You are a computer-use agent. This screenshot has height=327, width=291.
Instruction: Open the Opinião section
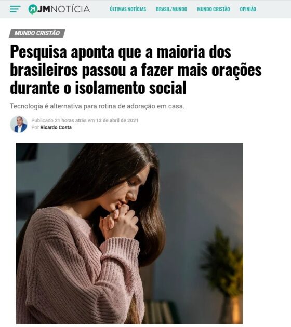pos(248,9)
